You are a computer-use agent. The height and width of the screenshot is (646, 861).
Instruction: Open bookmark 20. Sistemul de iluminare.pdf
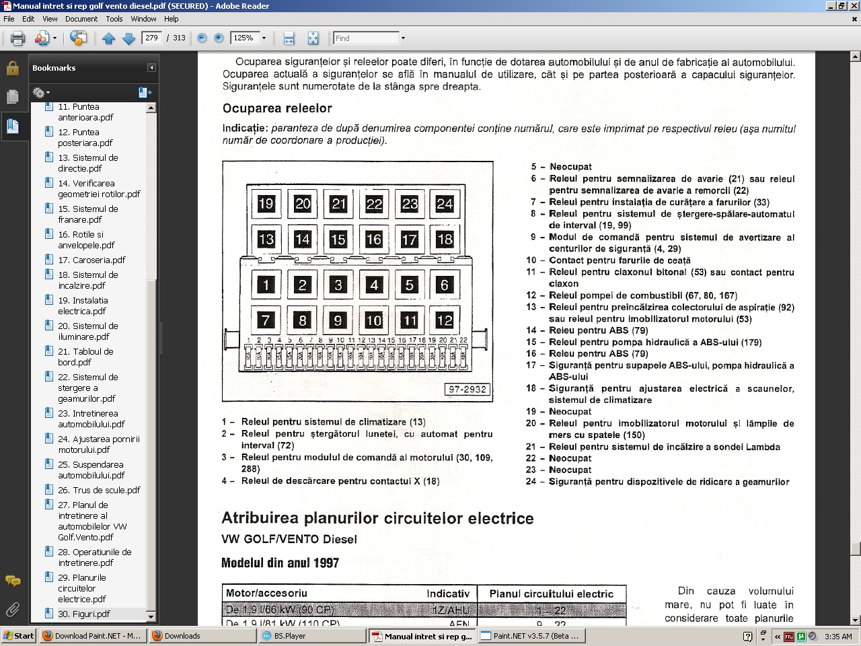(87, 331)
